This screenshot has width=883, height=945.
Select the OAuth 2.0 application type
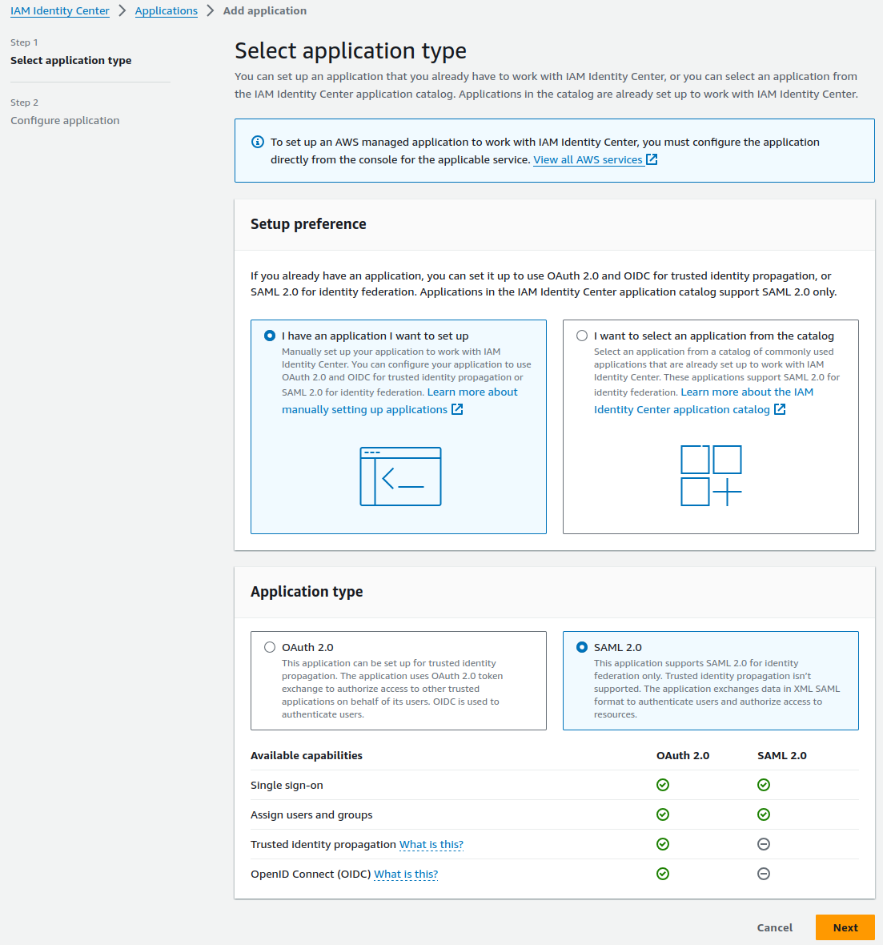click(x=270, y=647)
